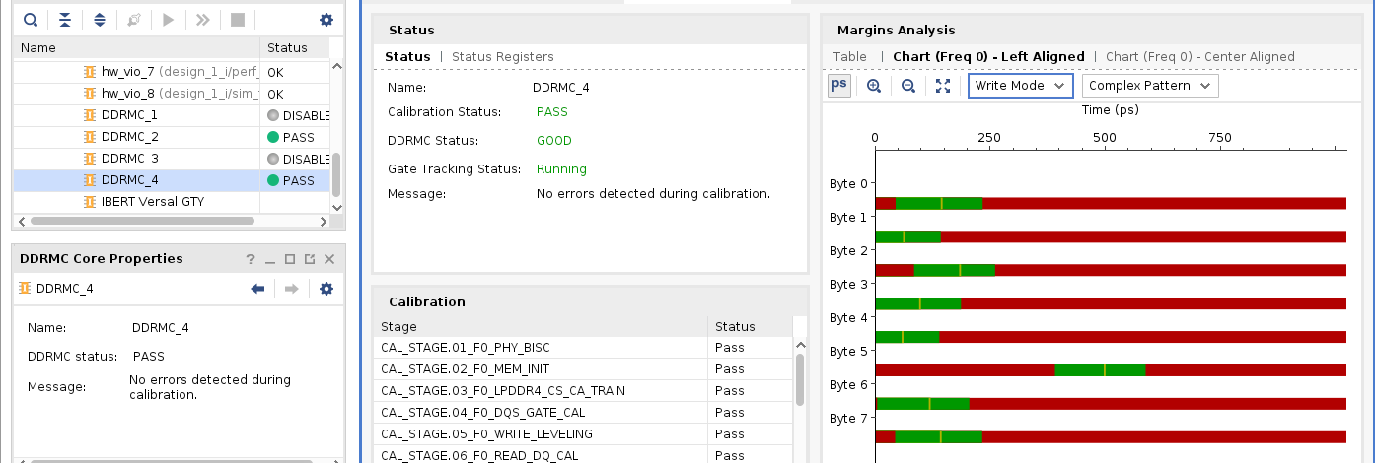Open Chart (Freq 0) - Center Aligned tab

(1199, 57)
